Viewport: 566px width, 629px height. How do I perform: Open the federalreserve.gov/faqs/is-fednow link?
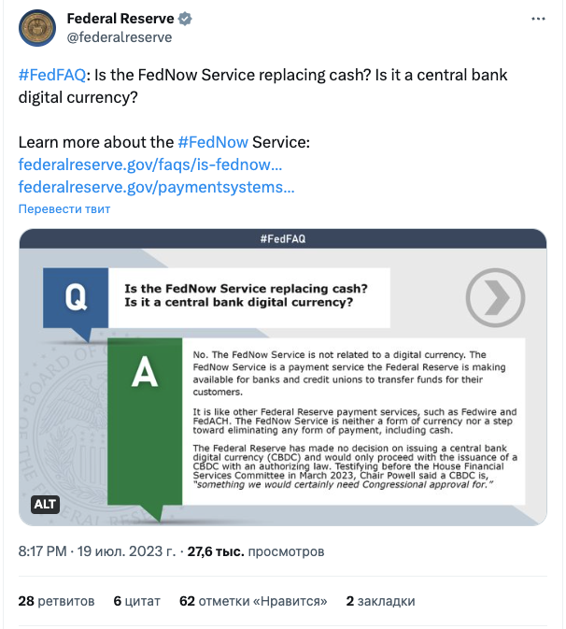[150, 164]
